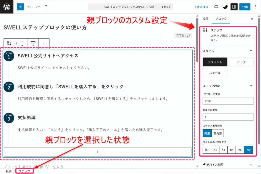
Task: Click the WordPress logo icon
Action: (x=7, y=7)
